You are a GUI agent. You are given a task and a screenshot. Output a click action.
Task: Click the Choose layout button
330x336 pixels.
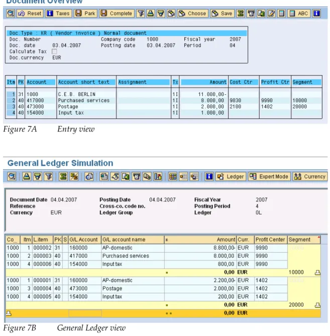click(x=192, y=14)
